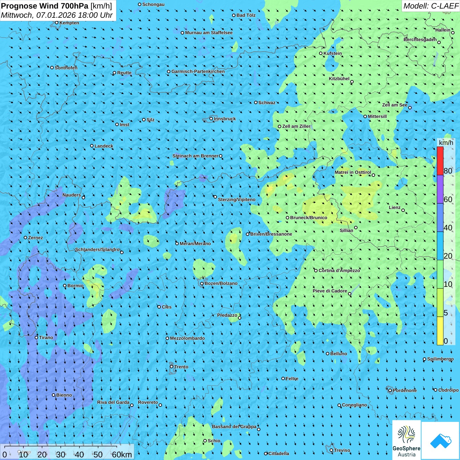Click the Belluno location dot
The width and height of the screenshot is (460, 460).
[328, 354]
